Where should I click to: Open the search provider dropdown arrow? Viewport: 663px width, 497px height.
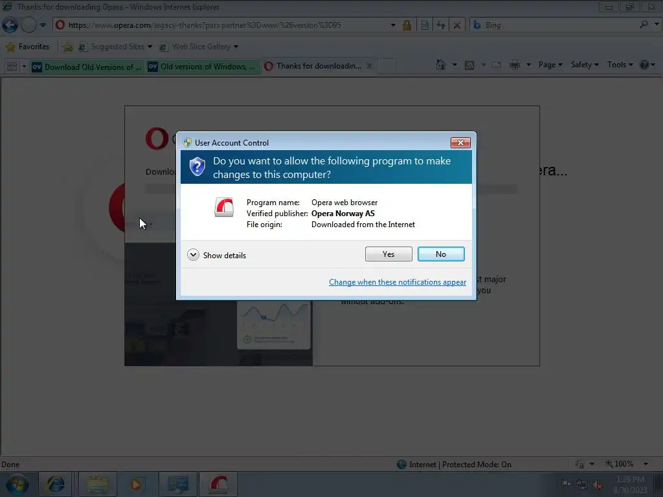click(657, 25)
